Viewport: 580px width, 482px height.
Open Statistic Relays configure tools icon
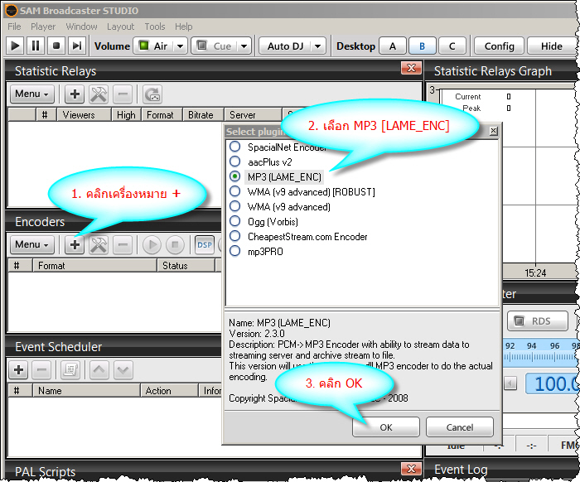[x=99, y=94]
